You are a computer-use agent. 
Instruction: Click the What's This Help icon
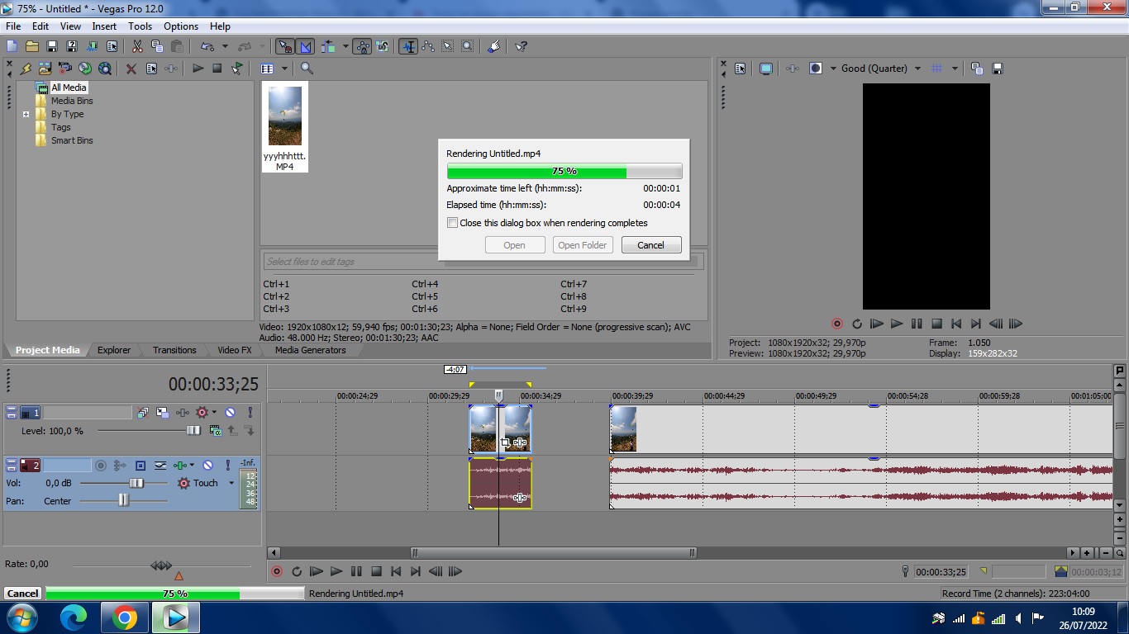(x=522, y=46)
